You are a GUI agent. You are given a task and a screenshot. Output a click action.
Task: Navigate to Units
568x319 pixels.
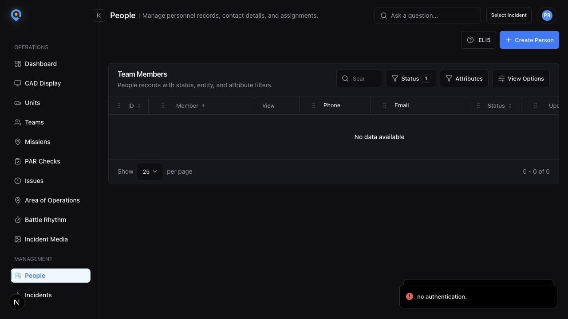(x=51, y=103)
